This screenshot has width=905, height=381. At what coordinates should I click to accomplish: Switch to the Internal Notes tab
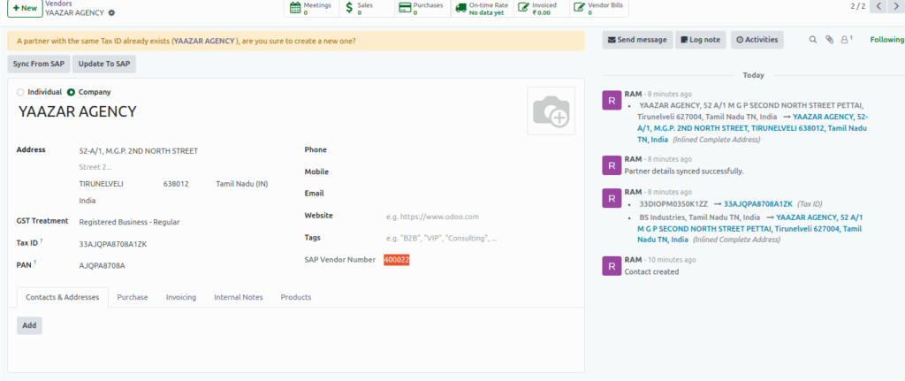(x=239, y=297)
